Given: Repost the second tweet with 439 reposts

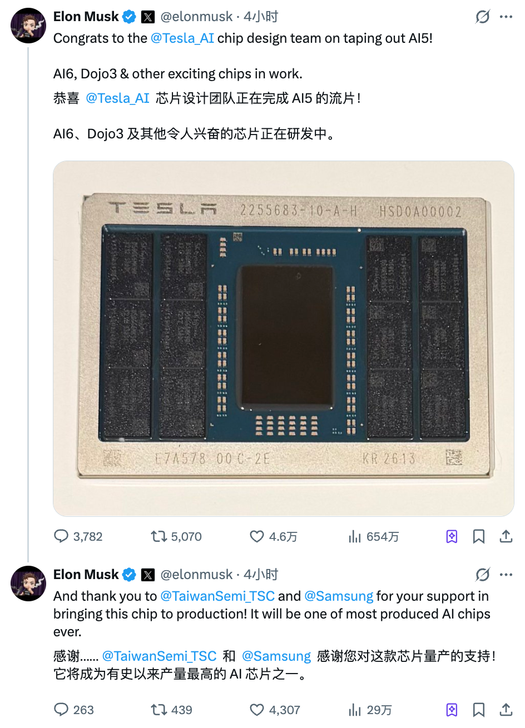Looking at the screenshot, I should pyautogui.click(x=159, y=710).
